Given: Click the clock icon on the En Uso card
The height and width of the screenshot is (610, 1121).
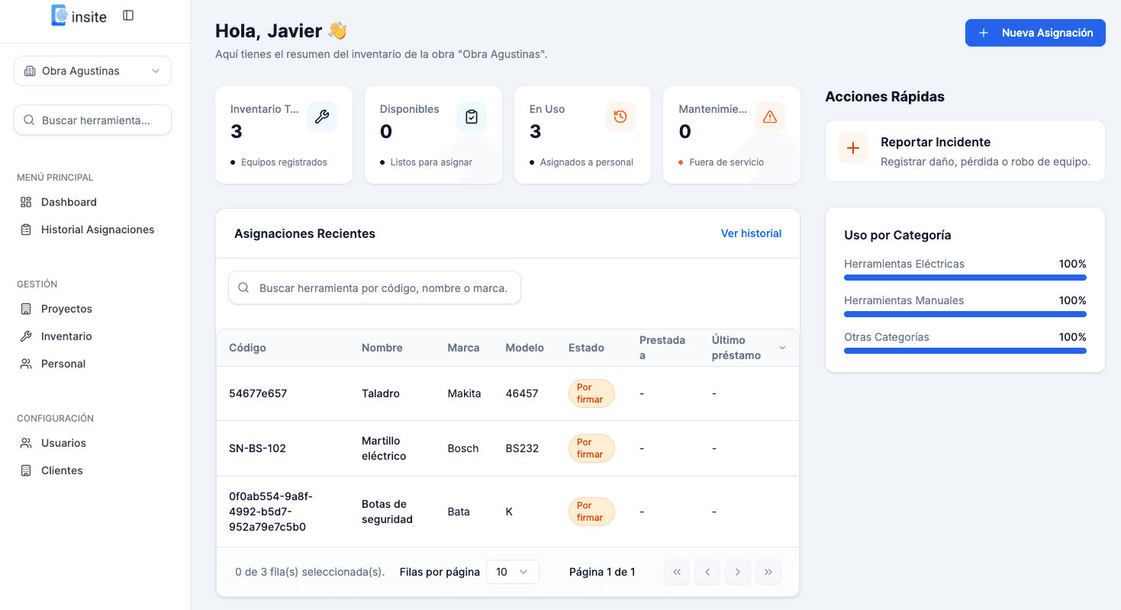Looking at the screenshot, I should pyautogui.click(x=620, y=117).
